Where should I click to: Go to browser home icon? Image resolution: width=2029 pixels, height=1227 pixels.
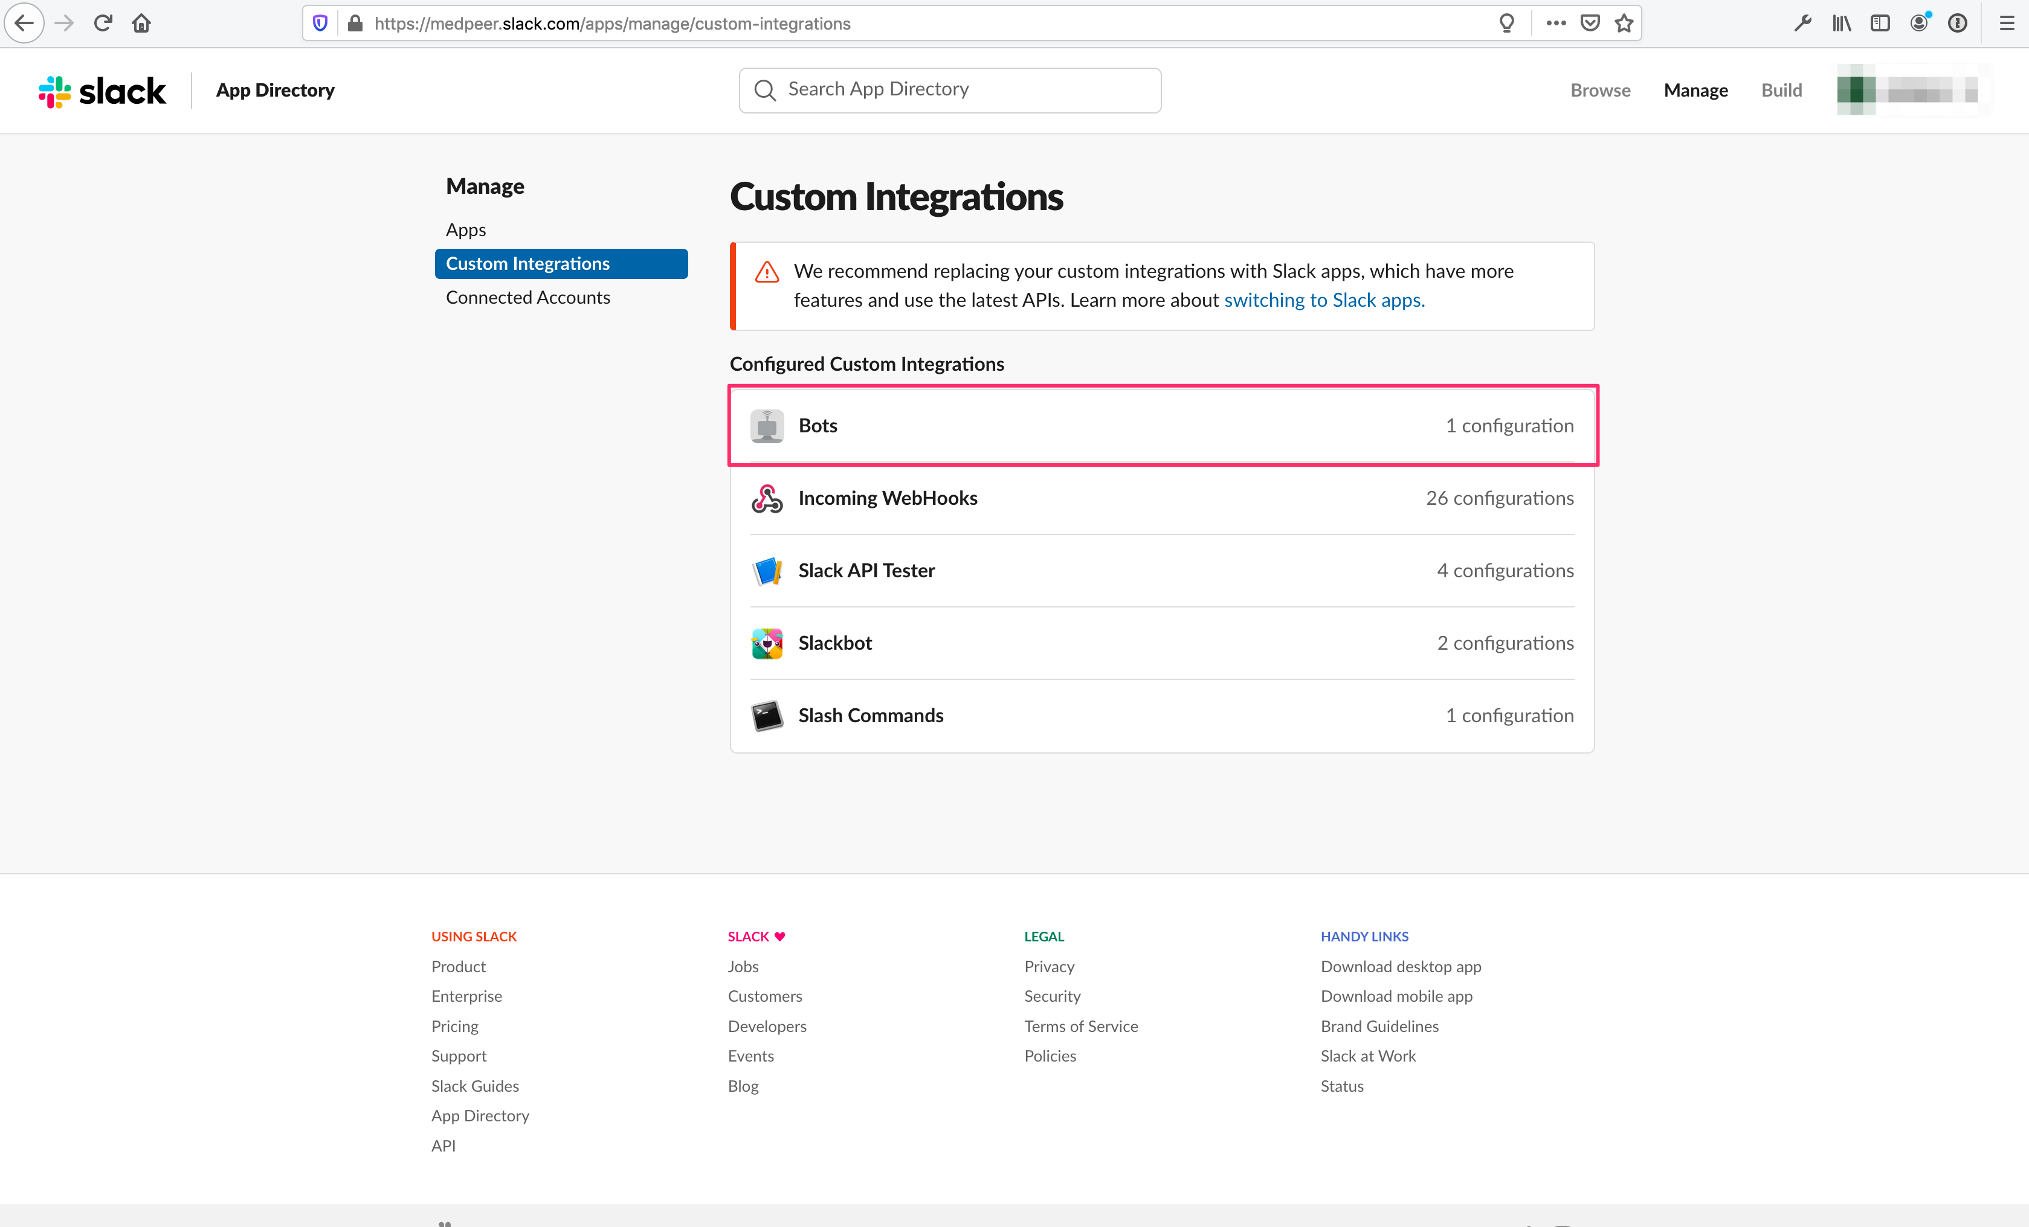pyautogui.click(x=141, y=23)
